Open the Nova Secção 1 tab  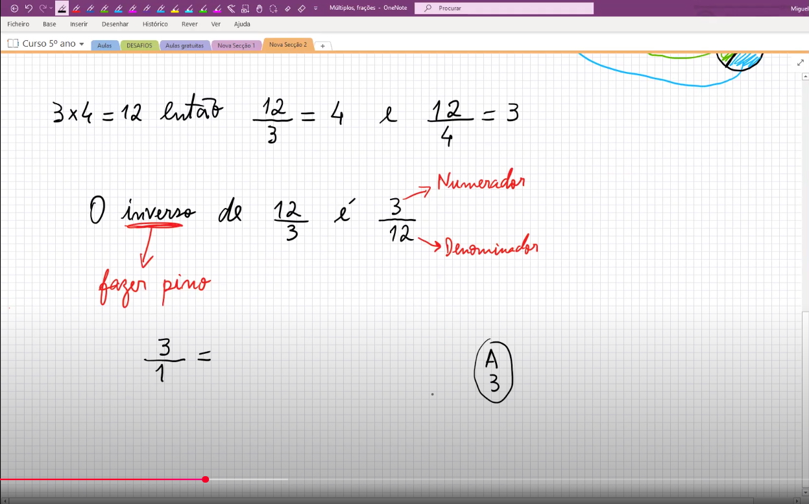point(236,45)
